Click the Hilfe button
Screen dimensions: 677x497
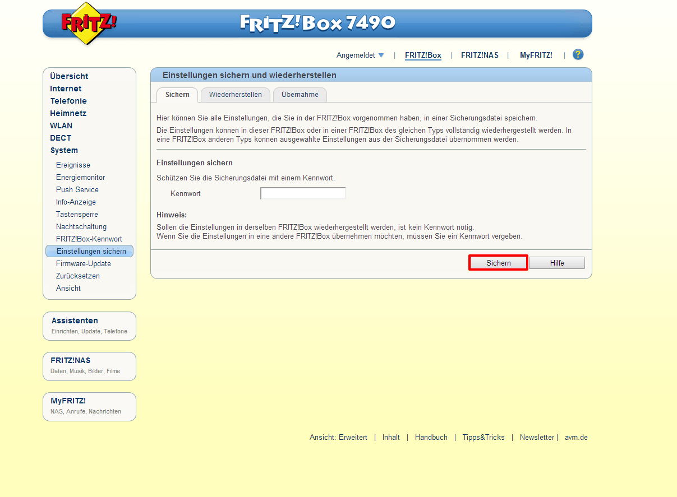click(x=557, y=263)
